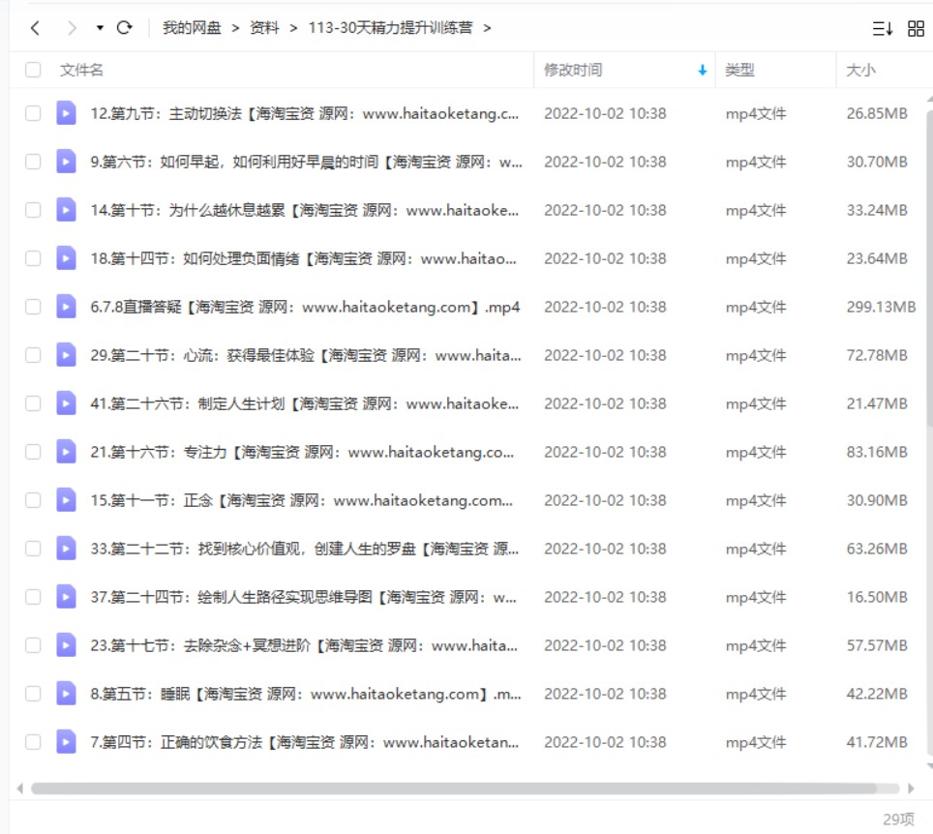Open the navigation history dropdown arrow
The width and height of the screenshot is (933, 834).
(100, 28)
